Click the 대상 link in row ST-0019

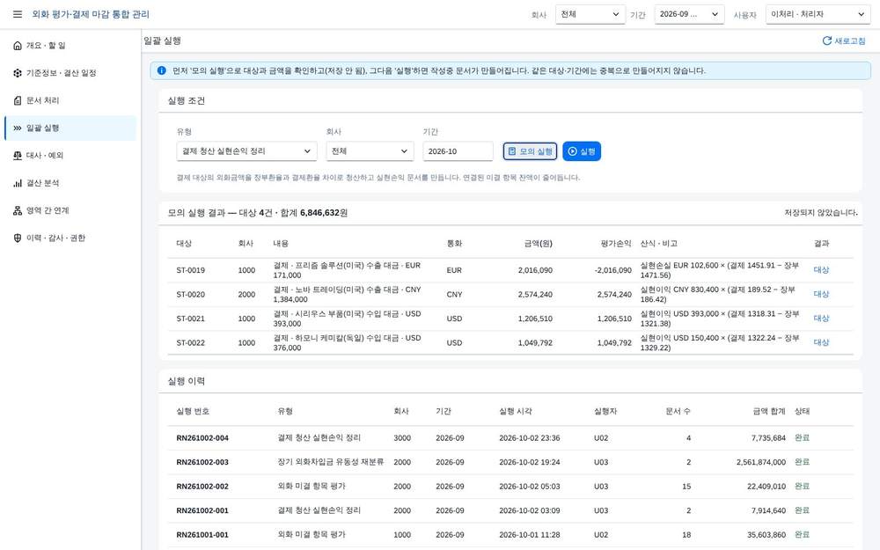coord(821,270)
